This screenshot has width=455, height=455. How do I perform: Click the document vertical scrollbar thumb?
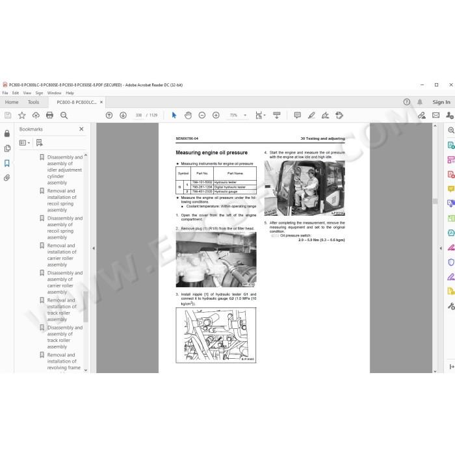[435, 201]
